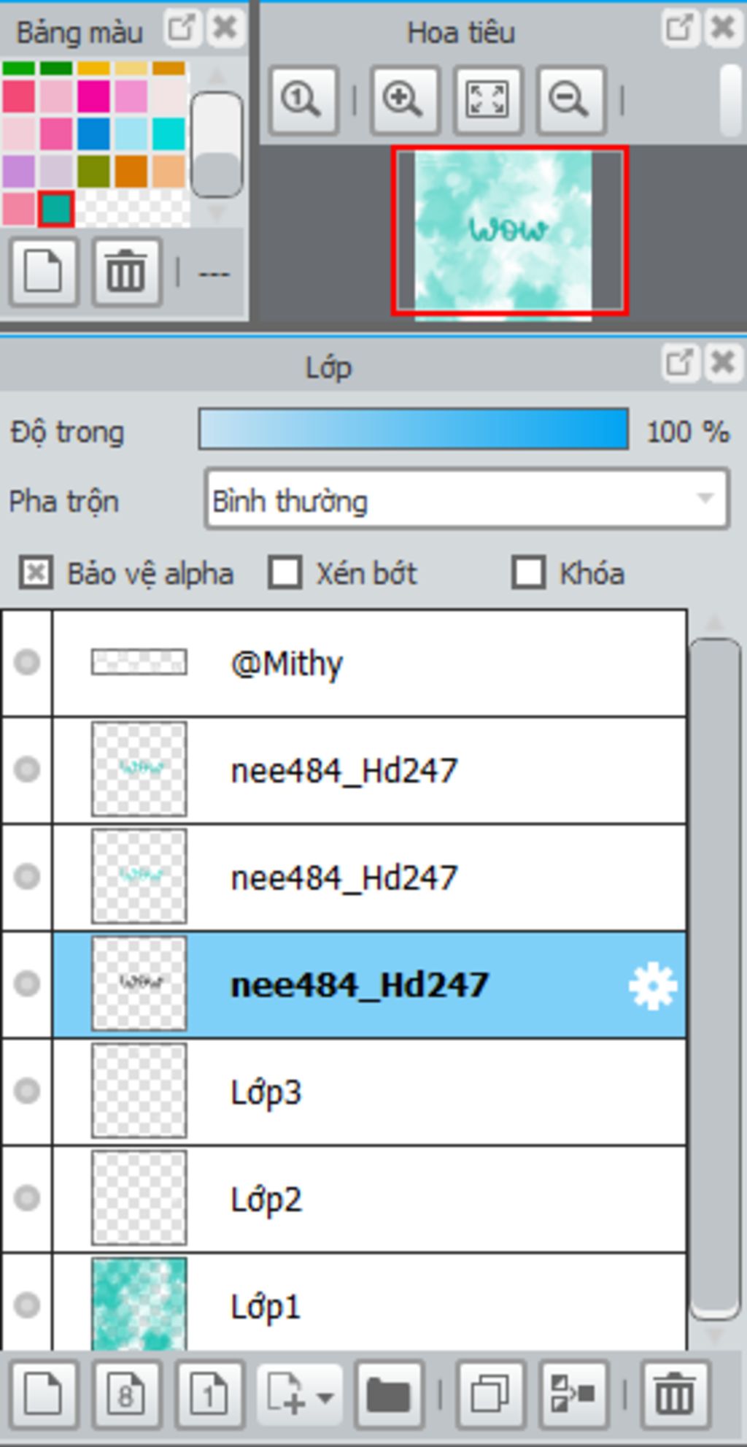This screenshot has height=1447, width=747.
Task: Select the Lớp3 layer
Action: pyautogui.click(x=369, y=1092)
